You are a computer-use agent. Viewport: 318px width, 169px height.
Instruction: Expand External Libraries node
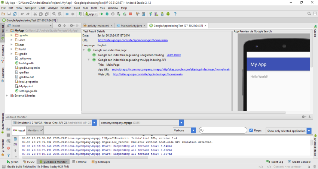(7, 96)
